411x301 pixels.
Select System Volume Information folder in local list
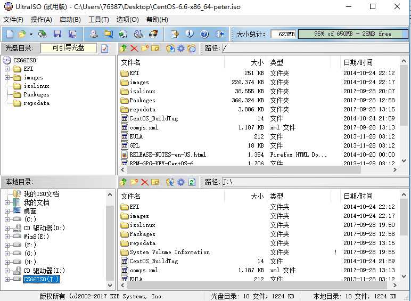(170, 252)
